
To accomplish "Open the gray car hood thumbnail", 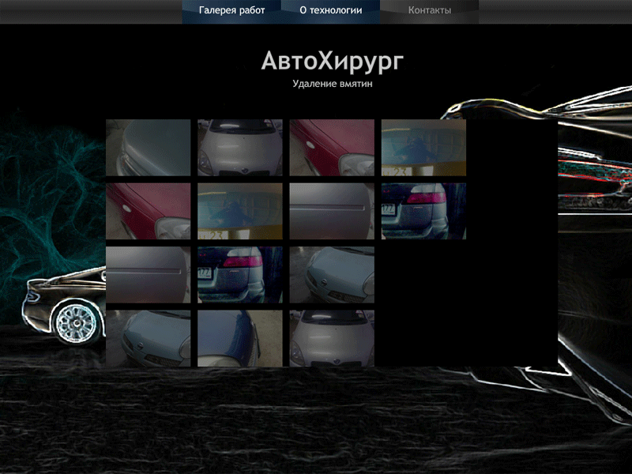I will click(x=148, y=148).
